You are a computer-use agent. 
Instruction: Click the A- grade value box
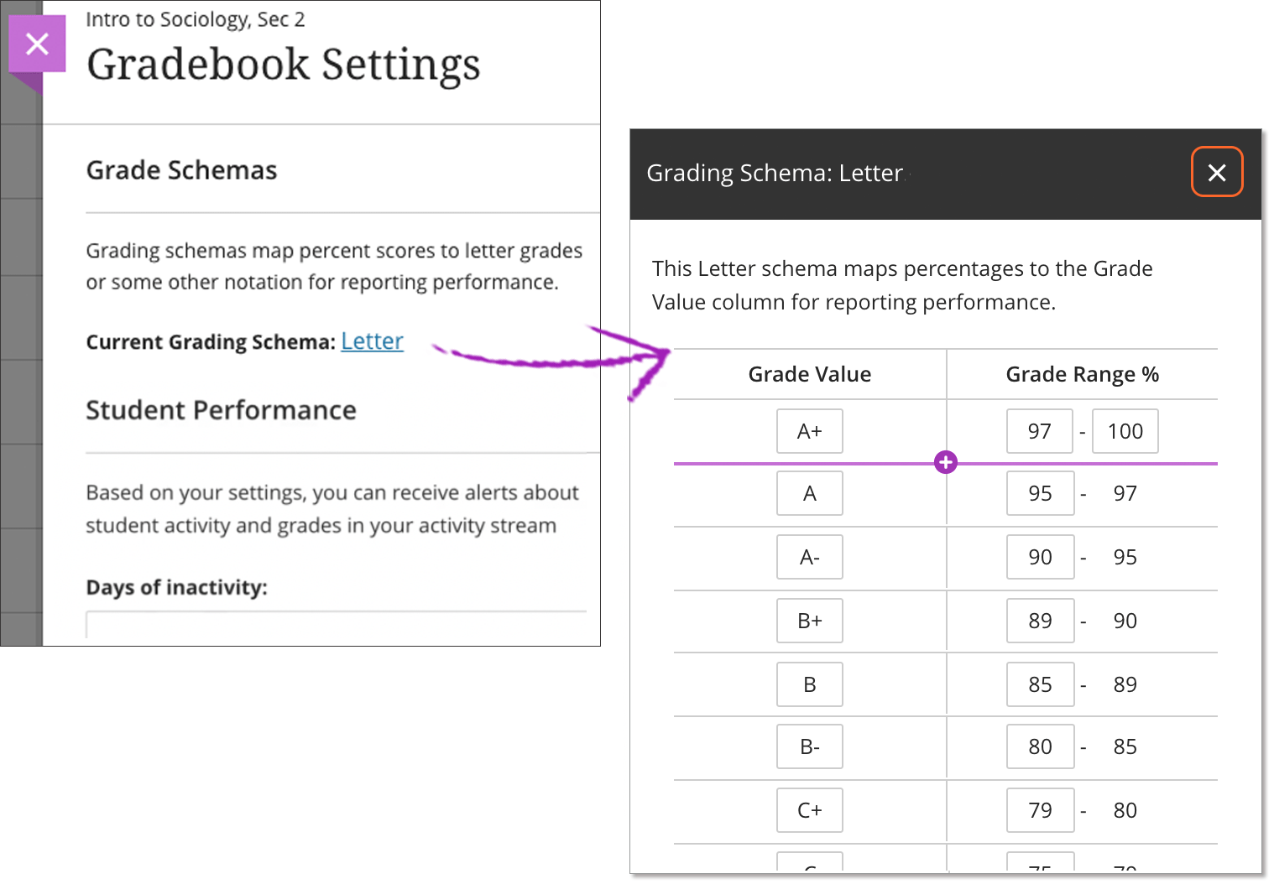809,557
